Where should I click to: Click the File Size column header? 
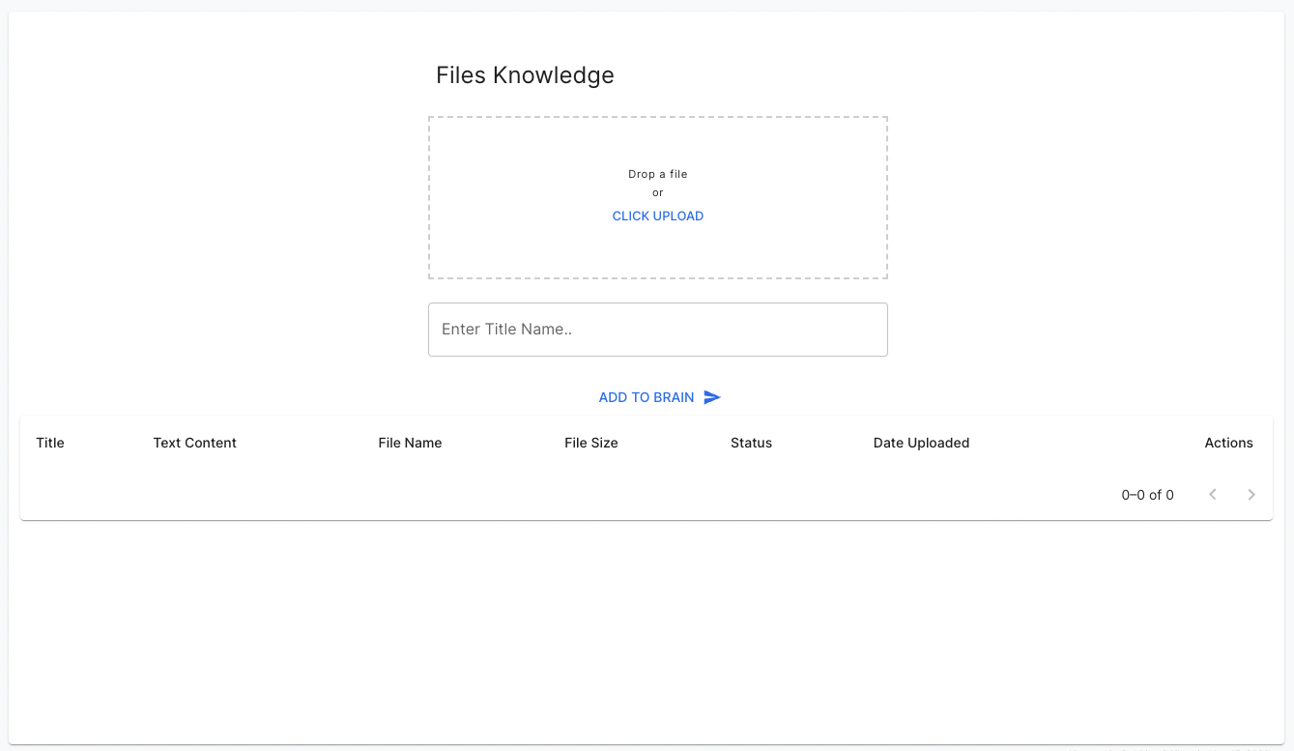[590, 443]
